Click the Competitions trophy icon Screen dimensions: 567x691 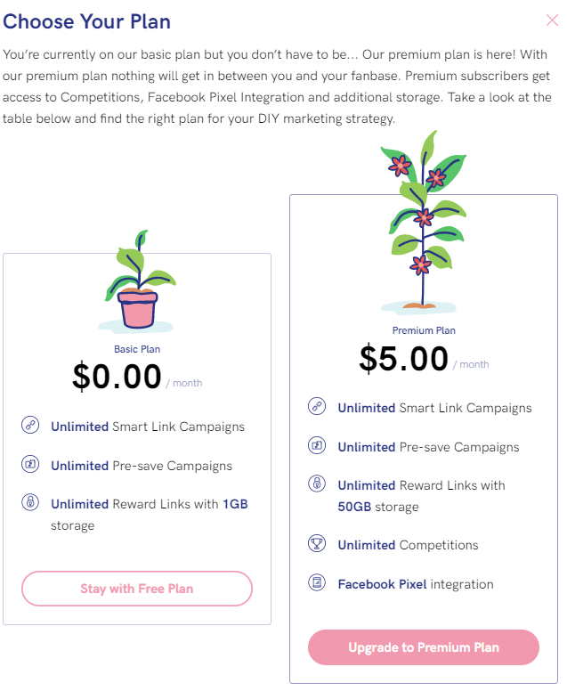coord(317,543)
